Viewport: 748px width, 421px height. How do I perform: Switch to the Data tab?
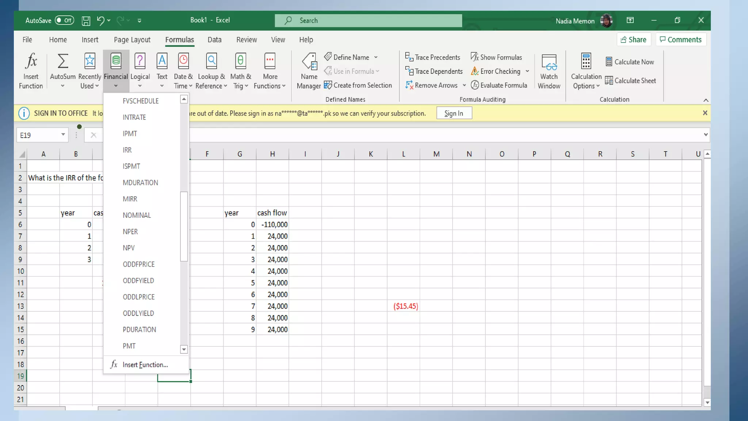point(214,40)
